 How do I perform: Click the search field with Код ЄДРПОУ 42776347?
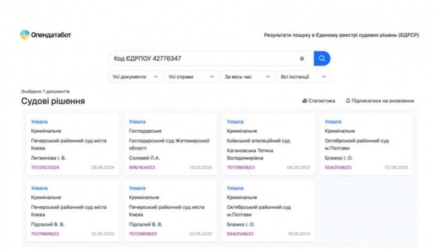tap(204, 59)
